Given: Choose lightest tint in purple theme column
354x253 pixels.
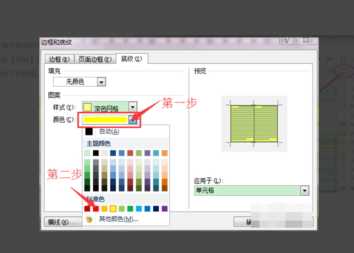Looking at the screenshot, I should tap(147, 162).
